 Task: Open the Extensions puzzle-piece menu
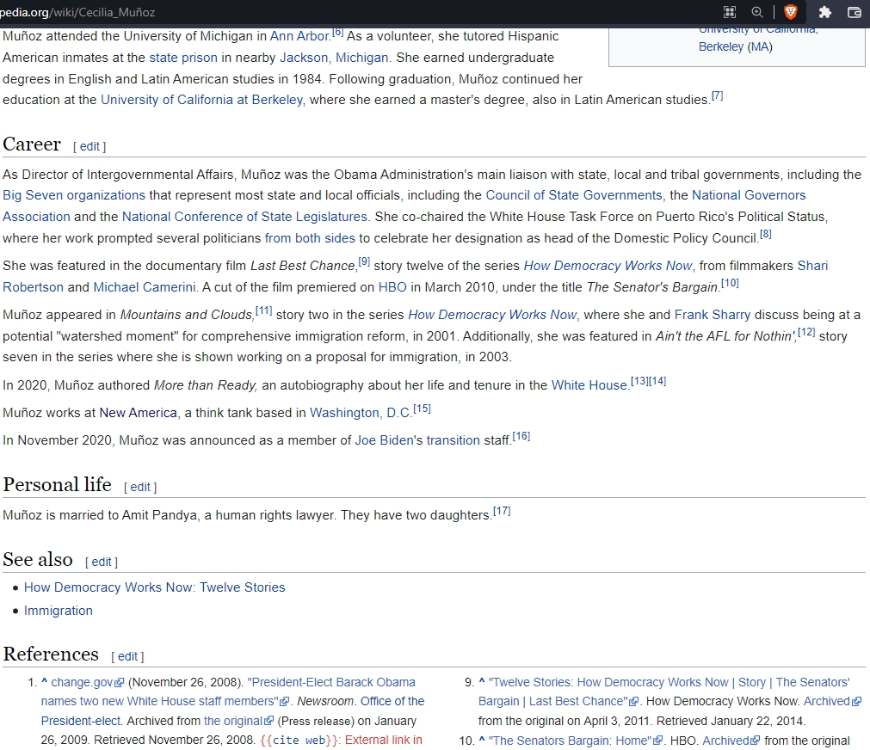[825, 12]
